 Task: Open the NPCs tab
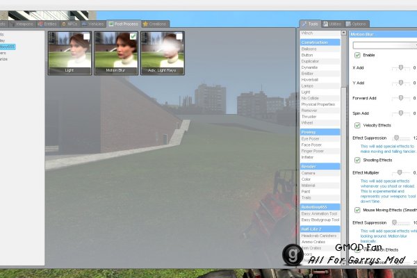pyautogui.click(x=70, y=24)
